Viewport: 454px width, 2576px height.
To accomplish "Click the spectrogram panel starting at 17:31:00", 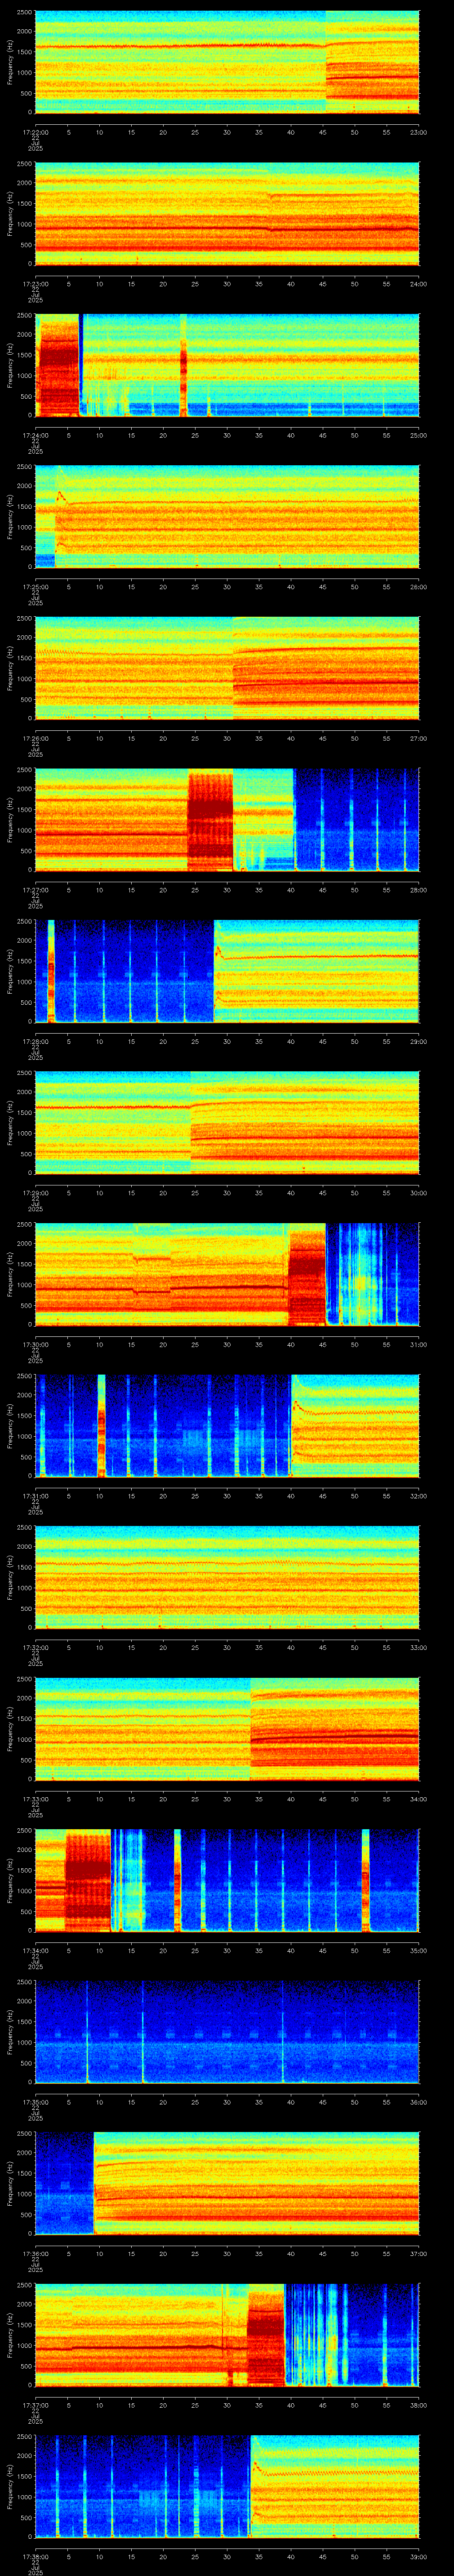I will [227, 1426].
